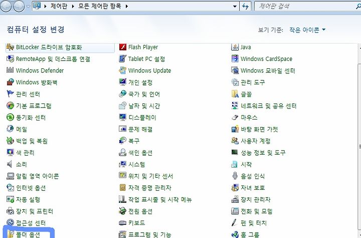Screen dimensions: 361x238
Task: Open the 시스템 link
Action: coord(137,164)
